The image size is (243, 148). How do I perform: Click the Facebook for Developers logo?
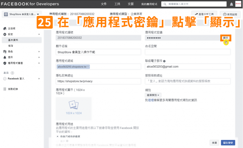point(30,4)
